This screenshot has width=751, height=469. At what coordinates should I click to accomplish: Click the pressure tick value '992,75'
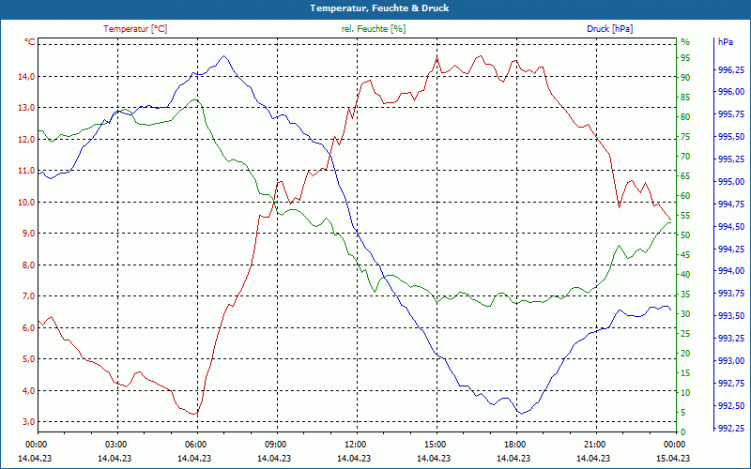coord(731,384)
